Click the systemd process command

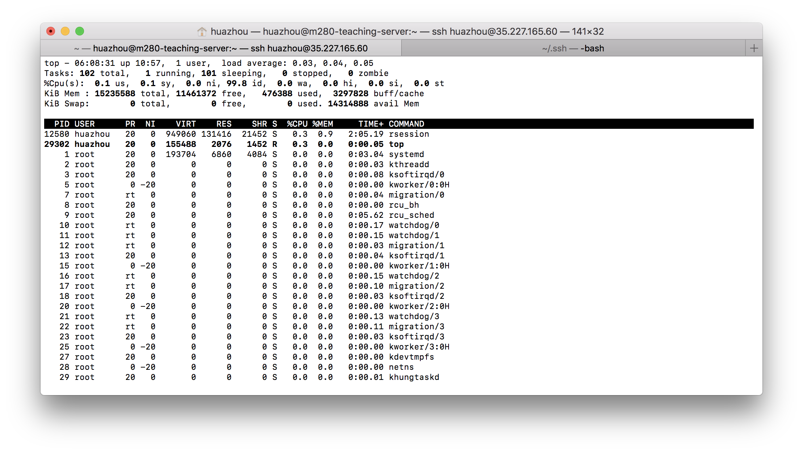406,154
